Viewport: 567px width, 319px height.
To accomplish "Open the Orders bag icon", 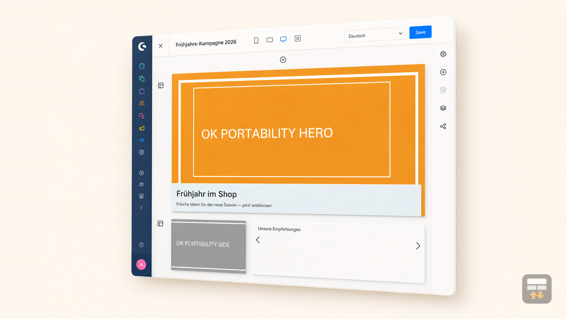I will pos(142,91).
